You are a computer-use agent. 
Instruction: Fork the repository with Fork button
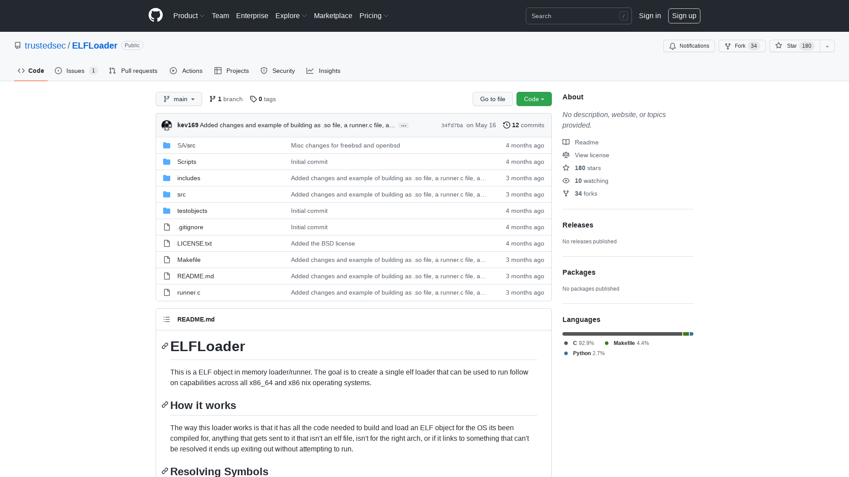coord(742,46)
